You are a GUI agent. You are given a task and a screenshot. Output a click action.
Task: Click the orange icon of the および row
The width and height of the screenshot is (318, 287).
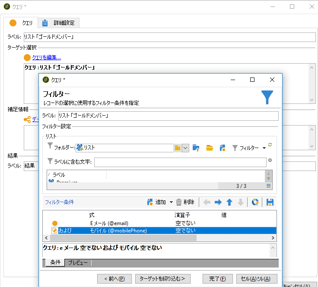(55, 230)
